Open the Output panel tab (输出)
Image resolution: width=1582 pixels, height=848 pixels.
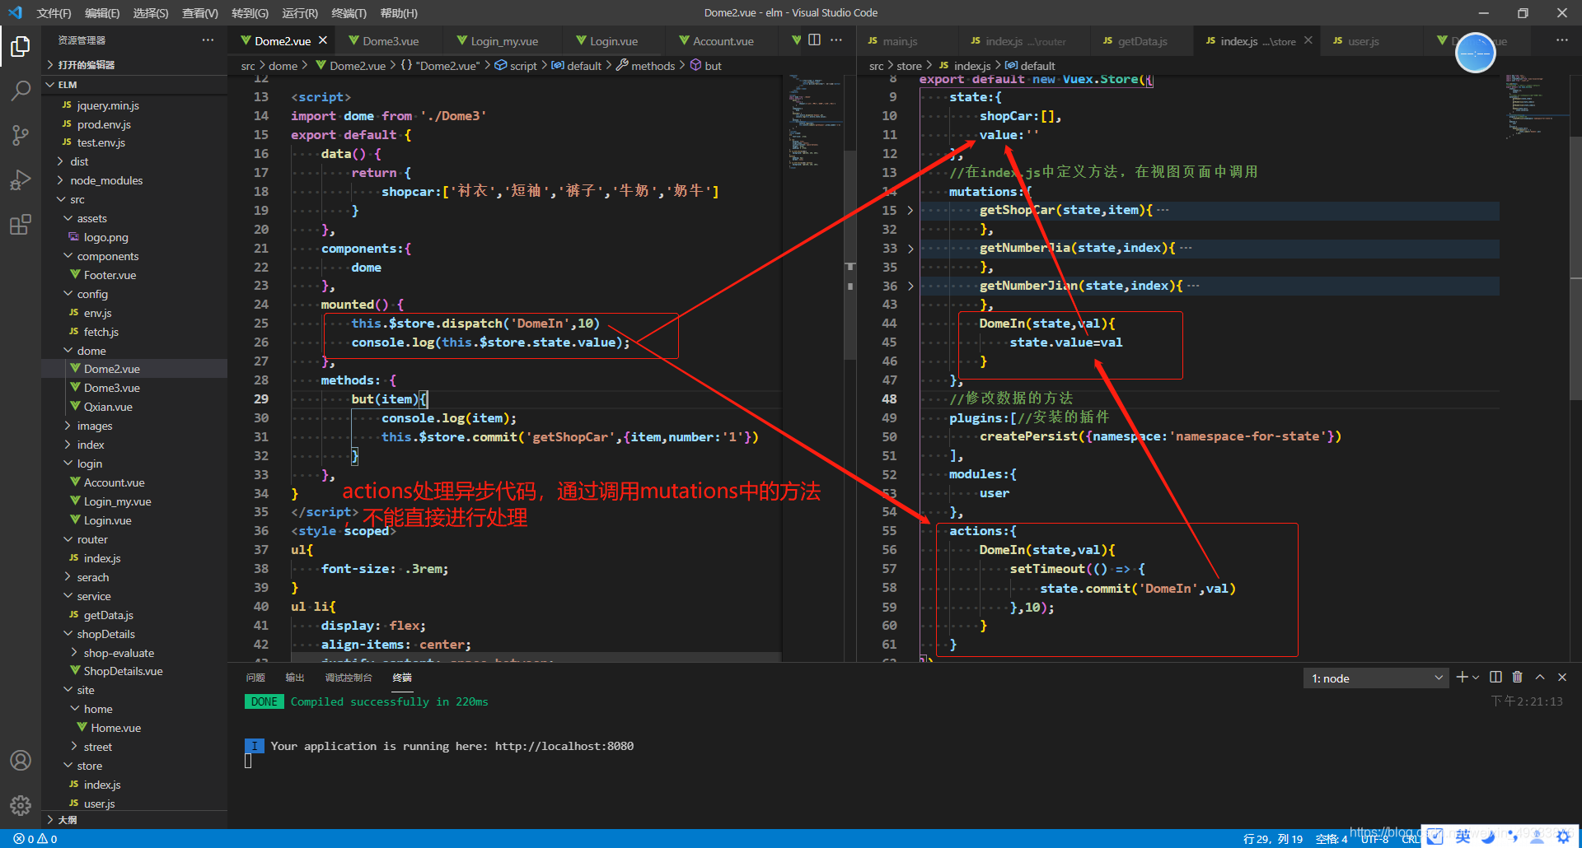click(x=295, y=678)
